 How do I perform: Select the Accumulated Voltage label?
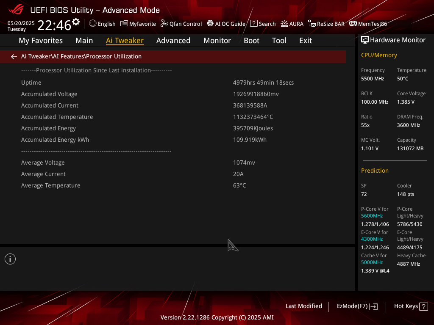[x=49, y=94]
